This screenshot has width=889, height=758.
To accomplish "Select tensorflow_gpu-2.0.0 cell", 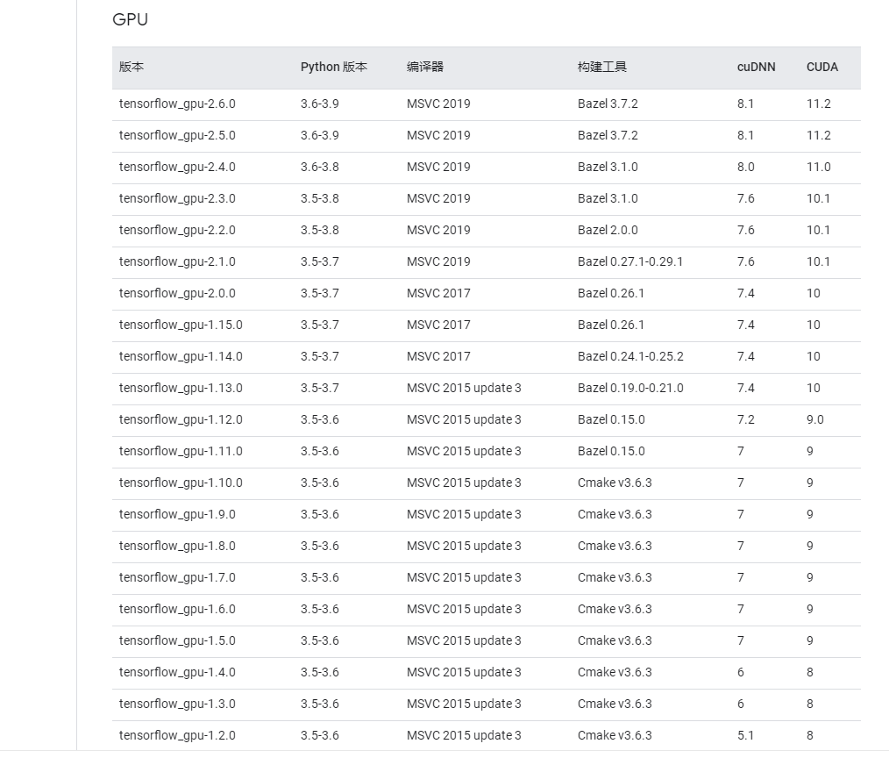I will pyautogui.click(x=177, y=293).
